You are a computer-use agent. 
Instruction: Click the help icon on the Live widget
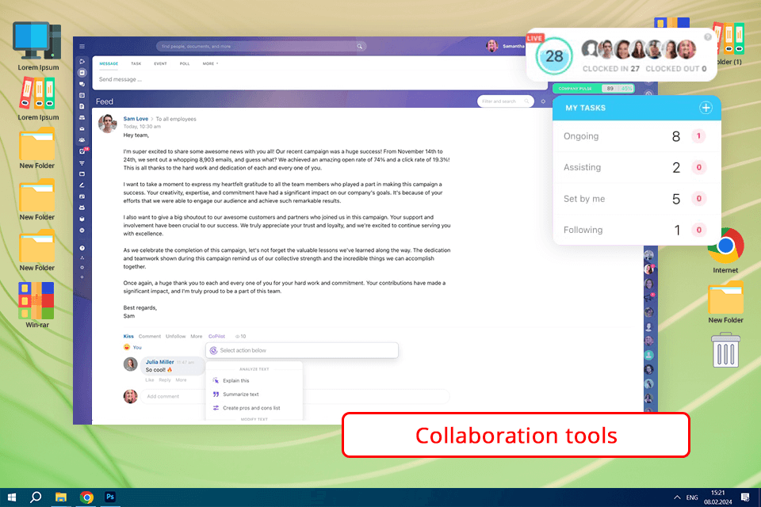click(x=708, y=37)
